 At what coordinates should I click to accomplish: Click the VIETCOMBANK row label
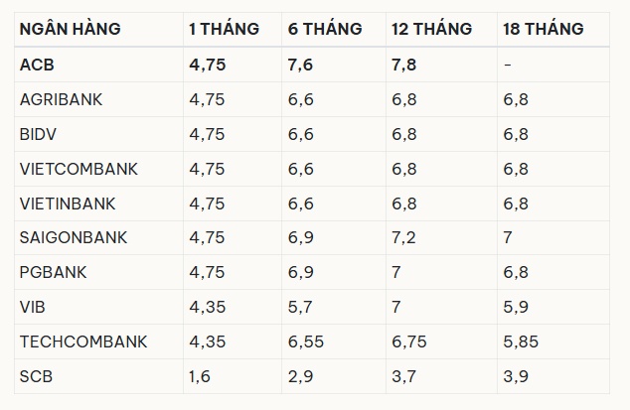click(79, 169)
